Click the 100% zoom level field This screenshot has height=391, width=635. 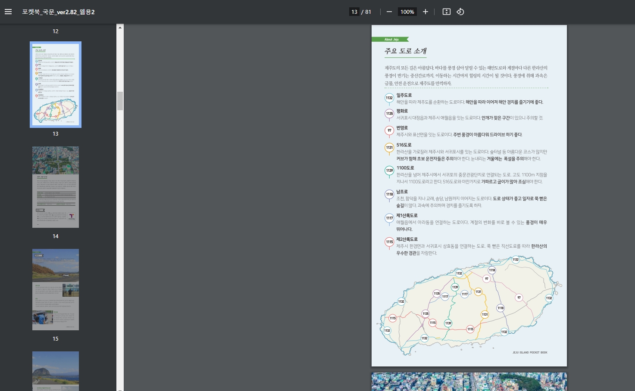[x=407, y=12]
